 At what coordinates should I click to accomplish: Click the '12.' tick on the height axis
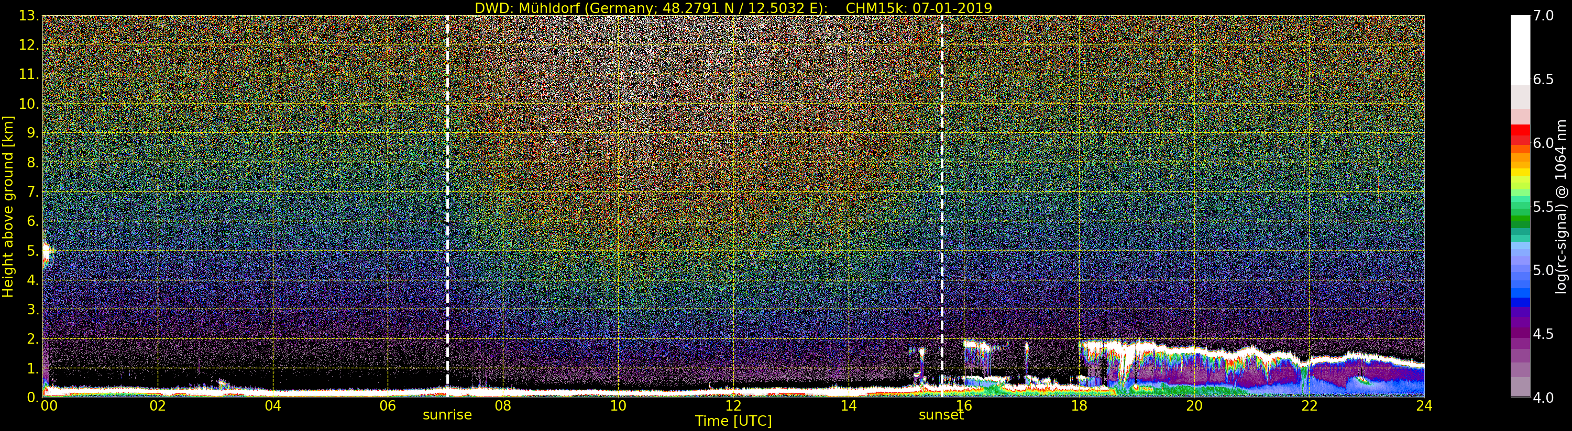tap(29, 45)
